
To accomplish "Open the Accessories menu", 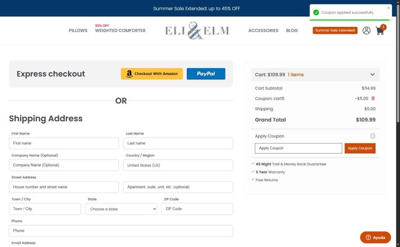I will click(263, 31).
